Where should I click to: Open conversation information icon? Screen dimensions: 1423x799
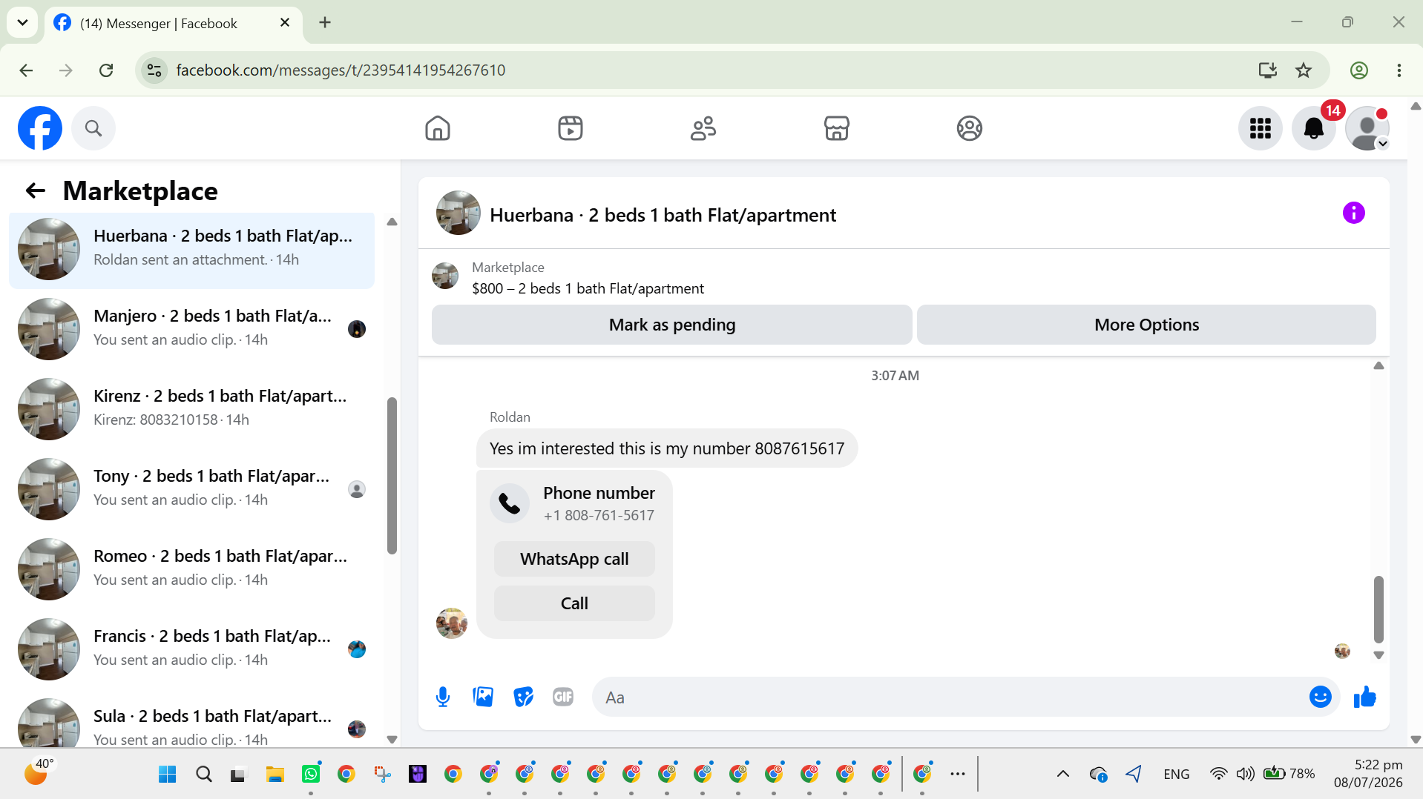click(1353, 213)
